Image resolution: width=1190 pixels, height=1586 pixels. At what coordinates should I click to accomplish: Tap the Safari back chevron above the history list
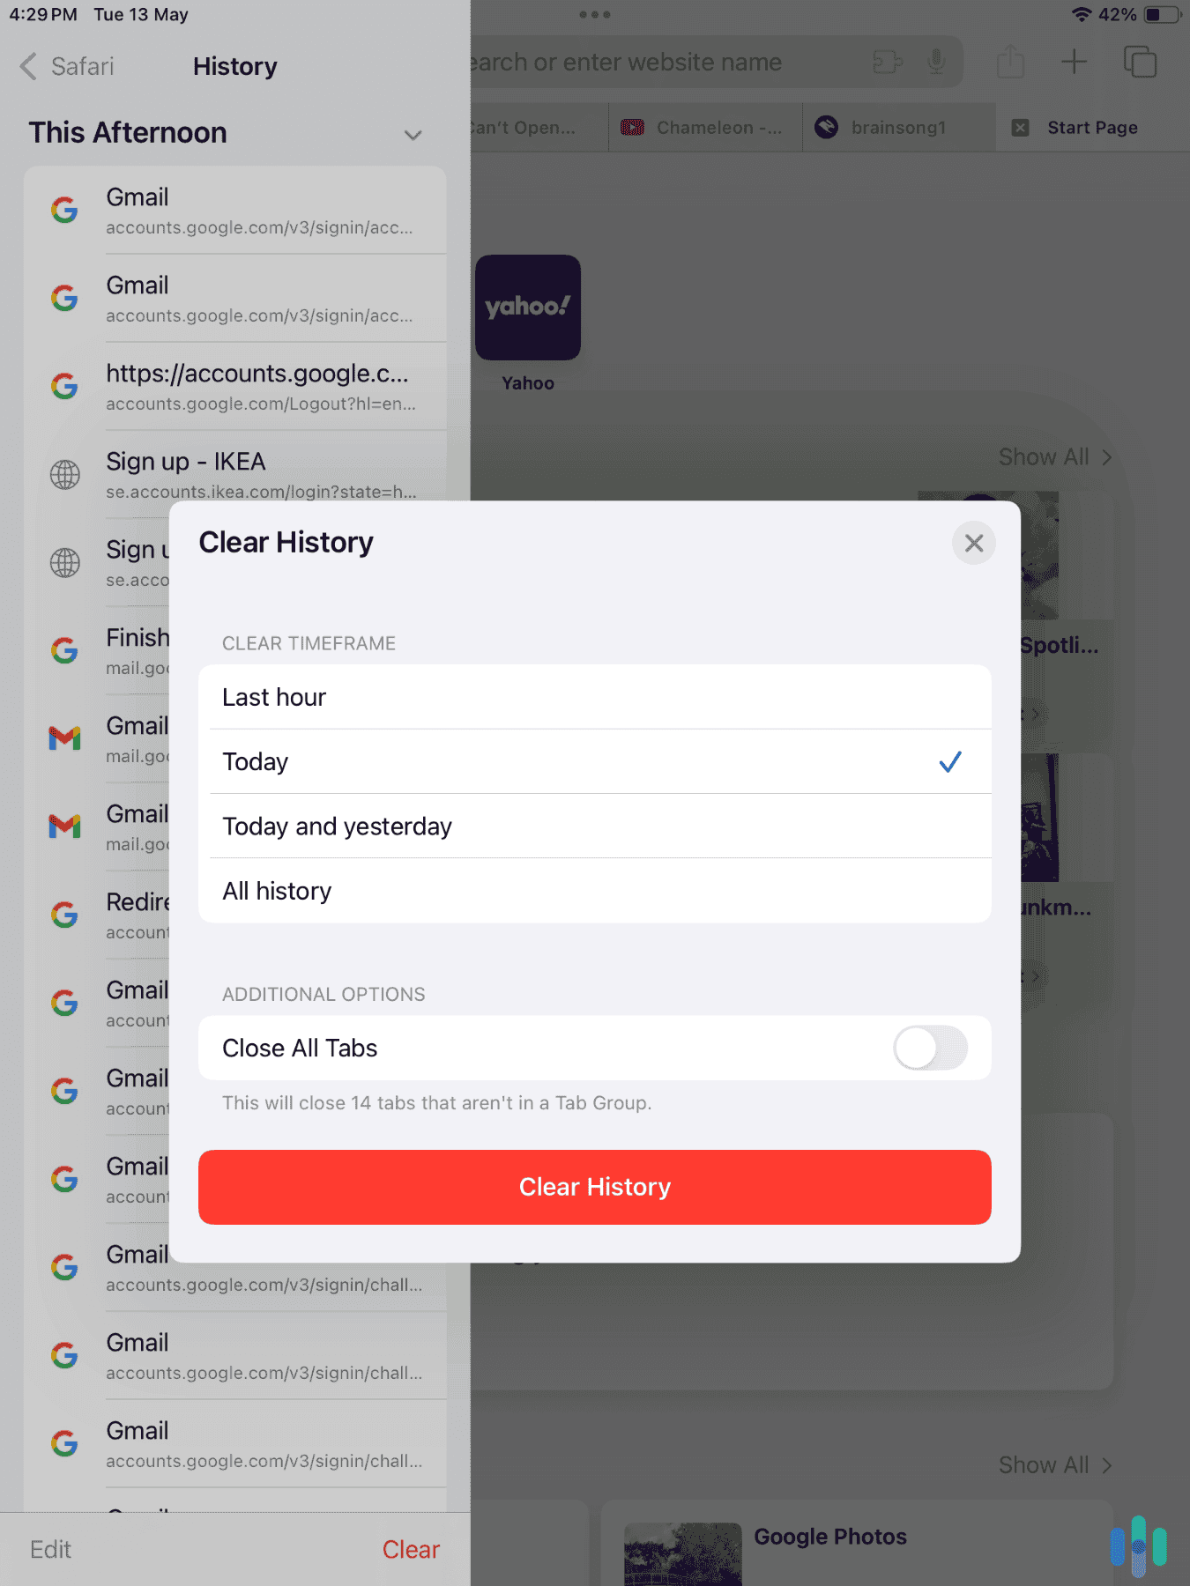[x=29, y=66]
